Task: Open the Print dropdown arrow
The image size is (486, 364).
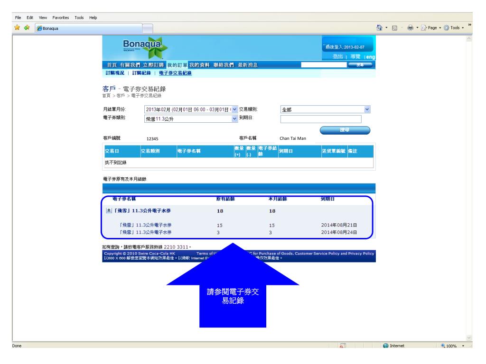Action: click(417, 27)
